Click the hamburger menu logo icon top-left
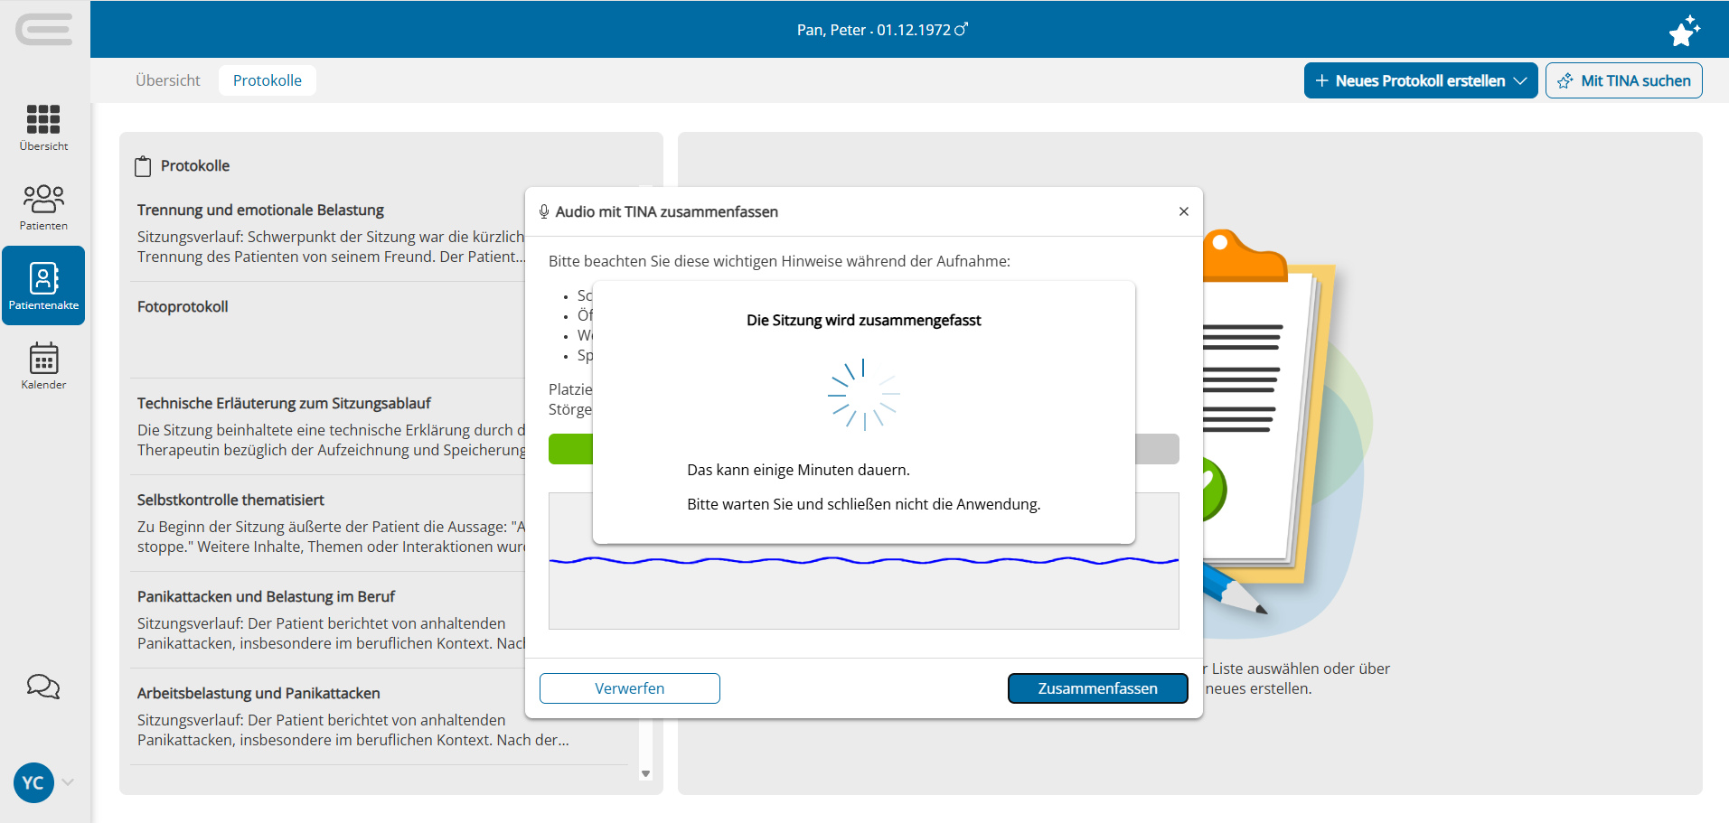The image size is (1729, 823). tap(43, 30)
